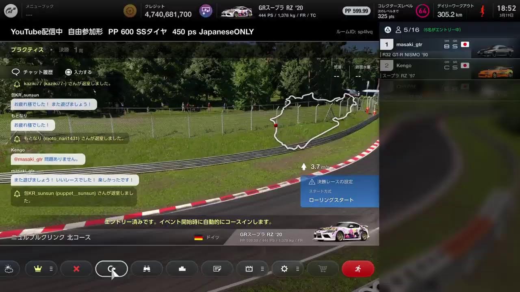Click the puppet__sunsun left-room notification
The width and height of the screenshot is (520, 292).
pyautogui.click(x=74, y=197)
